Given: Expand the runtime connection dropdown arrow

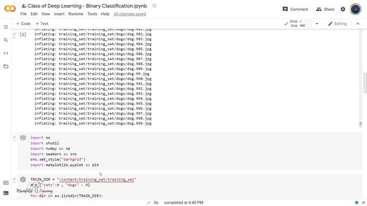Looking at the screenshot, I should (x=317, y=23).
